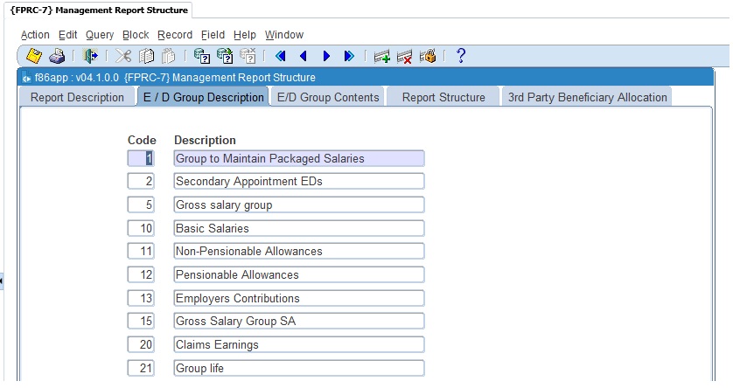Click the Exit door icon
733x388 pixels.
point(90,56)
